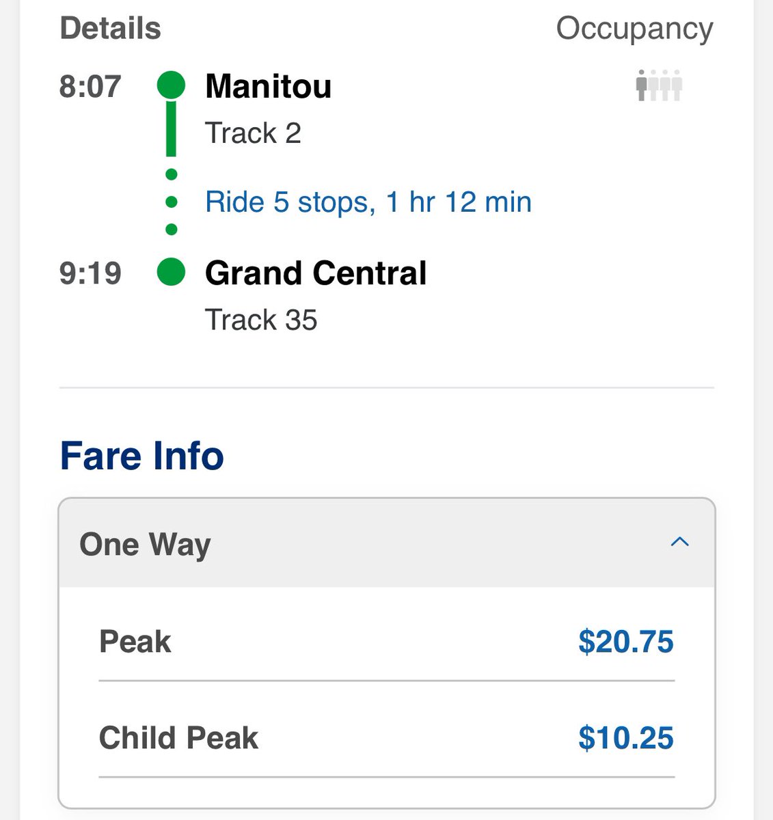
Task: Select the Child Peak fare $10.25
Action: 626,738
